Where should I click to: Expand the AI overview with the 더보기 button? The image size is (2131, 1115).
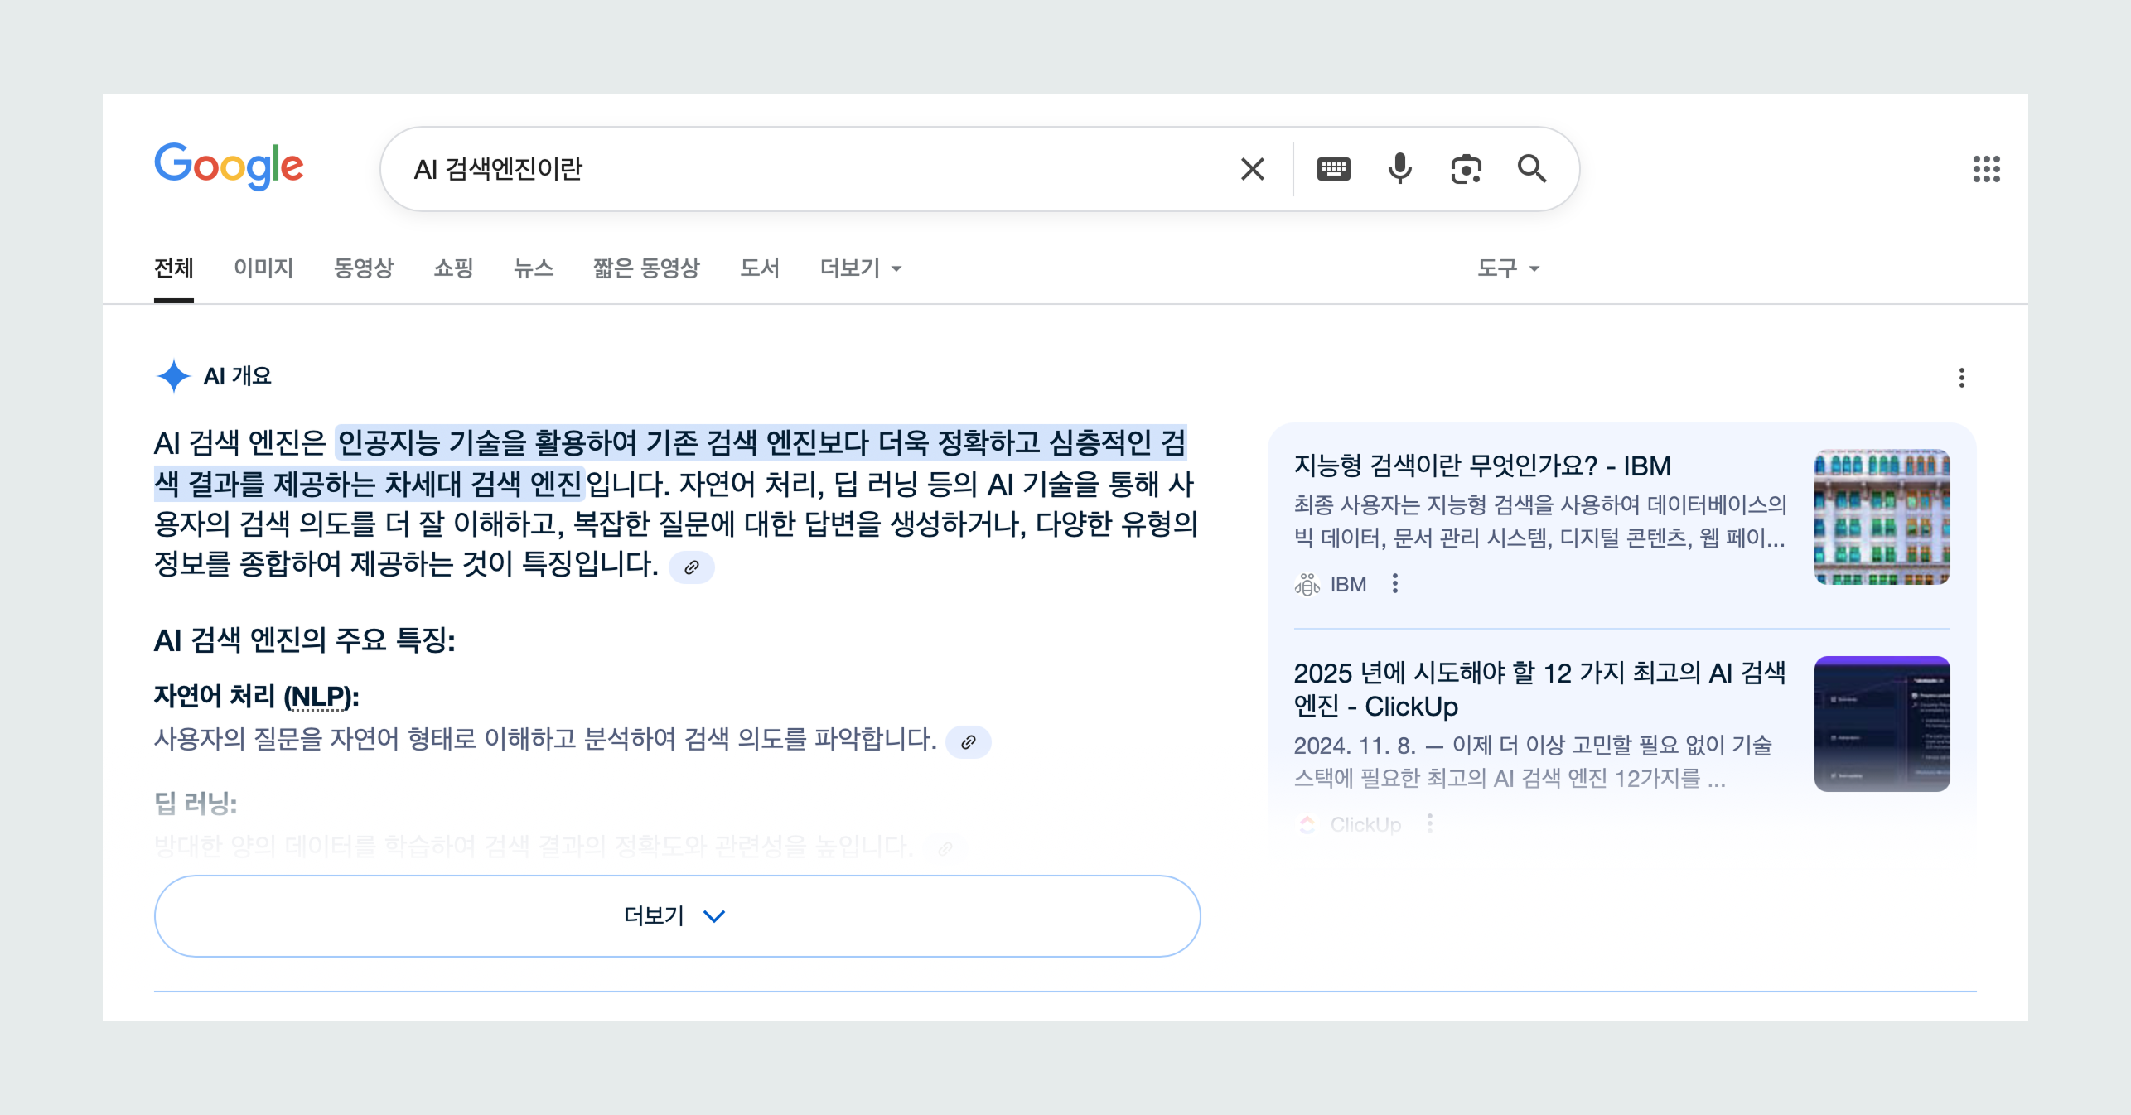pos(677,915)
